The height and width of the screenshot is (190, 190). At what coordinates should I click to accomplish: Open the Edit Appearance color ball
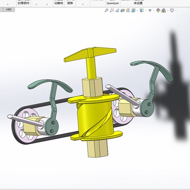click(158, 10)
